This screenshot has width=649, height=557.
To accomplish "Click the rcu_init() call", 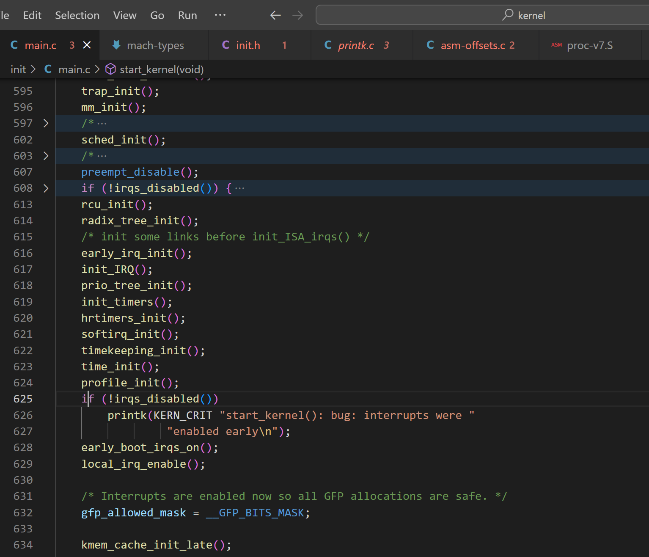I will point(117,204).
